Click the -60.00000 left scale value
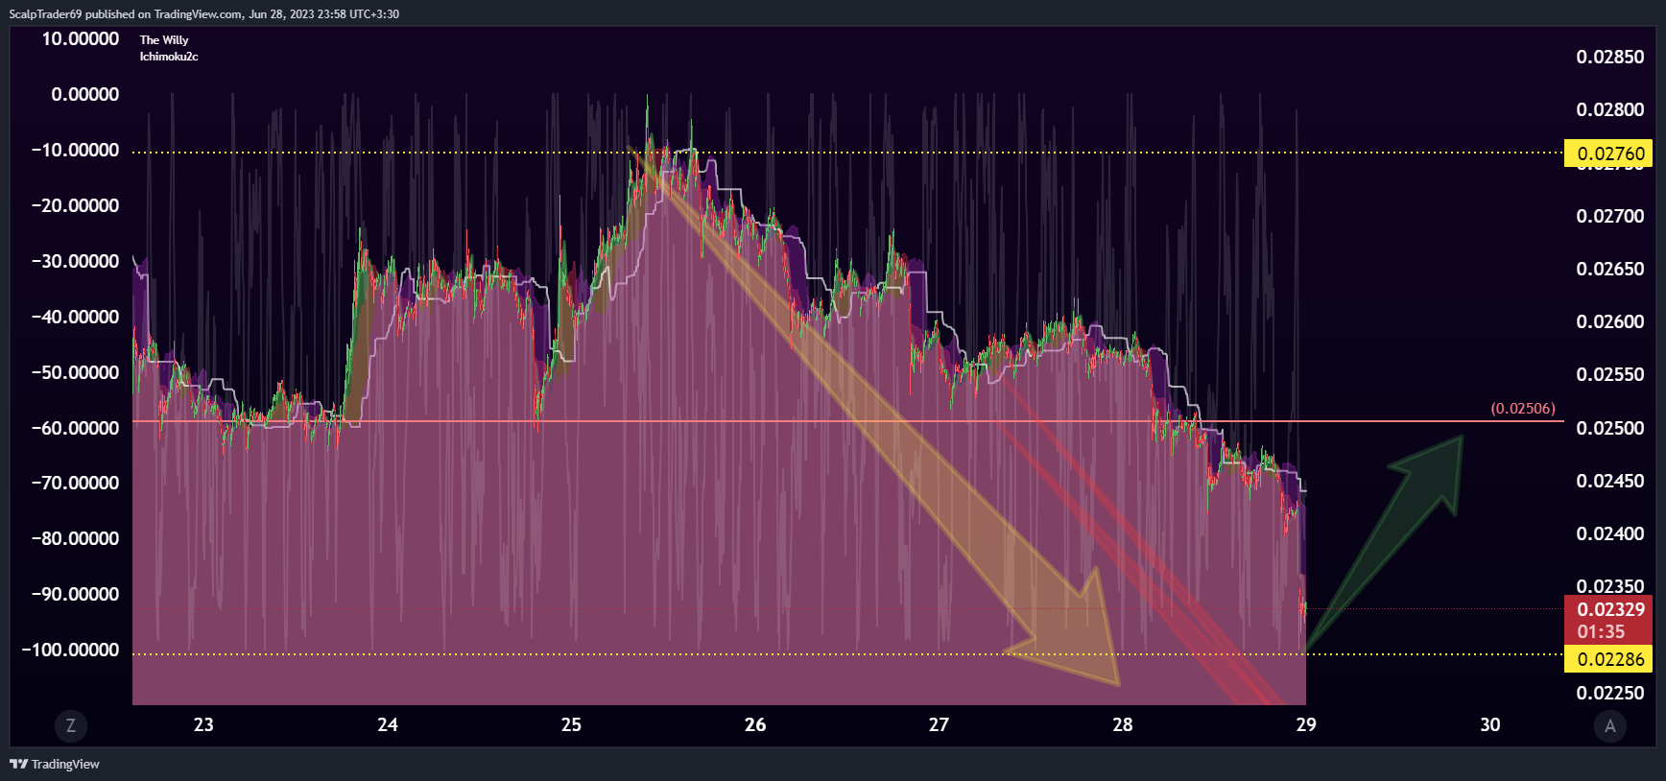1666x781 pixels. point(75,428)
